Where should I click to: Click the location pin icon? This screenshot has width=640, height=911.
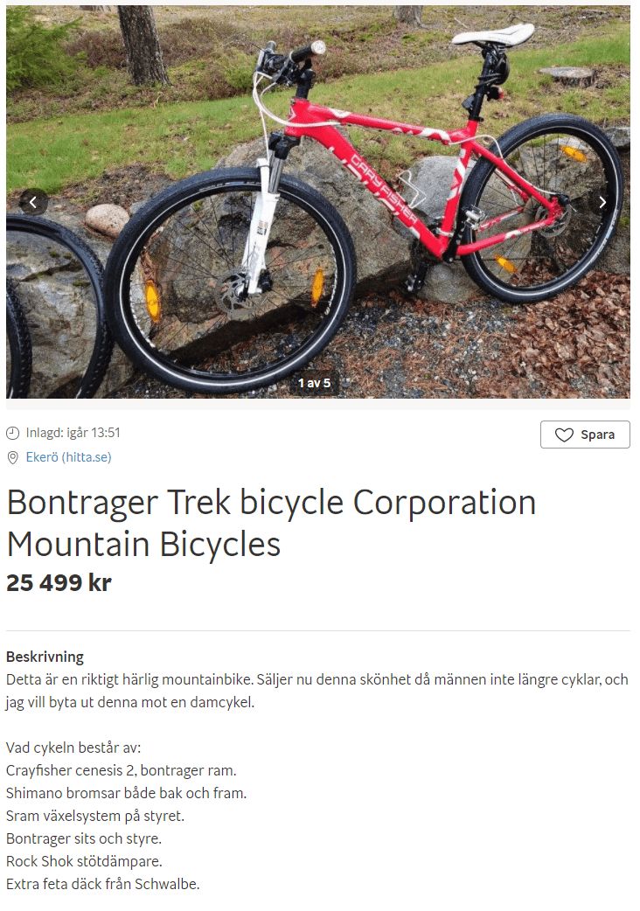[13, 457]
